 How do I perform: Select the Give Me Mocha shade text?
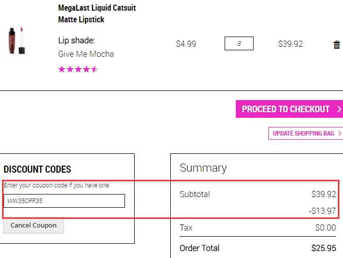(x=86, y=54)
